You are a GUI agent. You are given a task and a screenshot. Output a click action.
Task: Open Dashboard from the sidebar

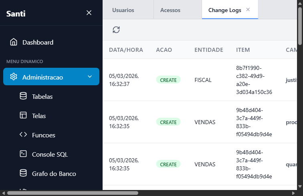(x=51, y=42)
